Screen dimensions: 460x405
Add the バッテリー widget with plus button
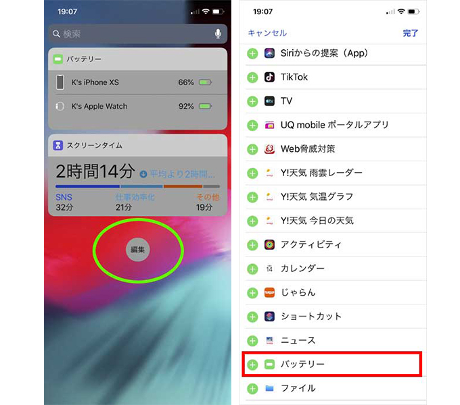tap(252, 364)
